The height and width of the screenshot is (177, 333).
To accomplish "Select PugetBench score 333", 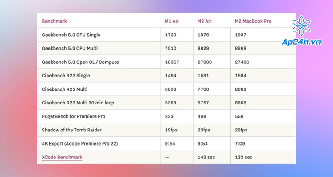I will click(x=169, y=116).
